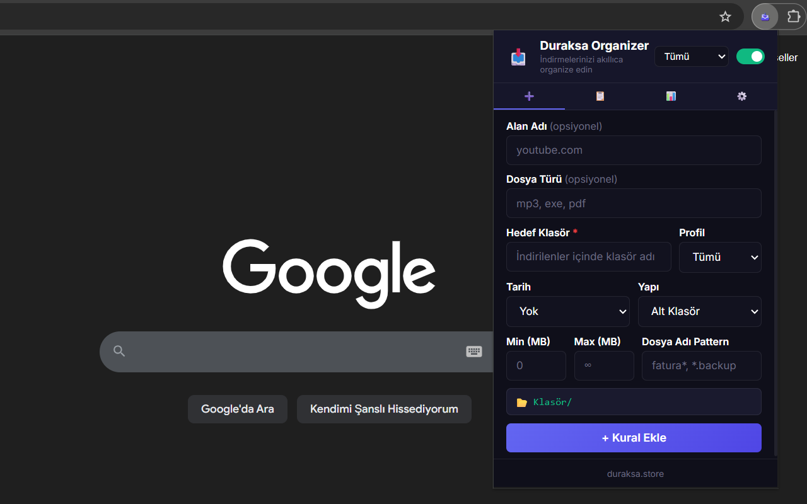The height and width of the screenshot is (504, 807).
Task: Click the Duraksa Organizer download logo
Action: coord(518,57)
